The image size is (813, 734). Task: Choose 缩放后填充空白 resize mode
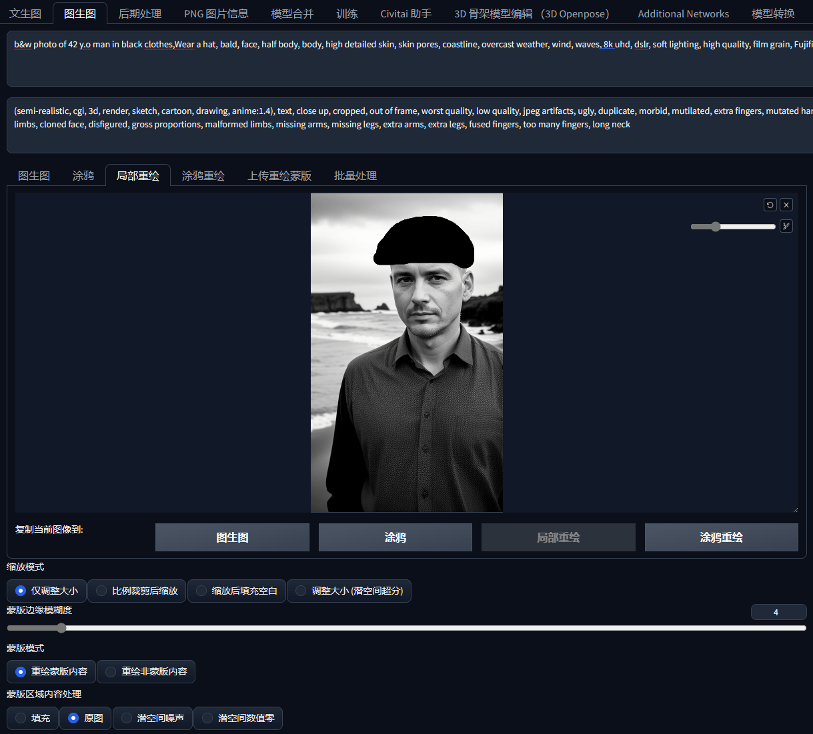pos(237,591)
